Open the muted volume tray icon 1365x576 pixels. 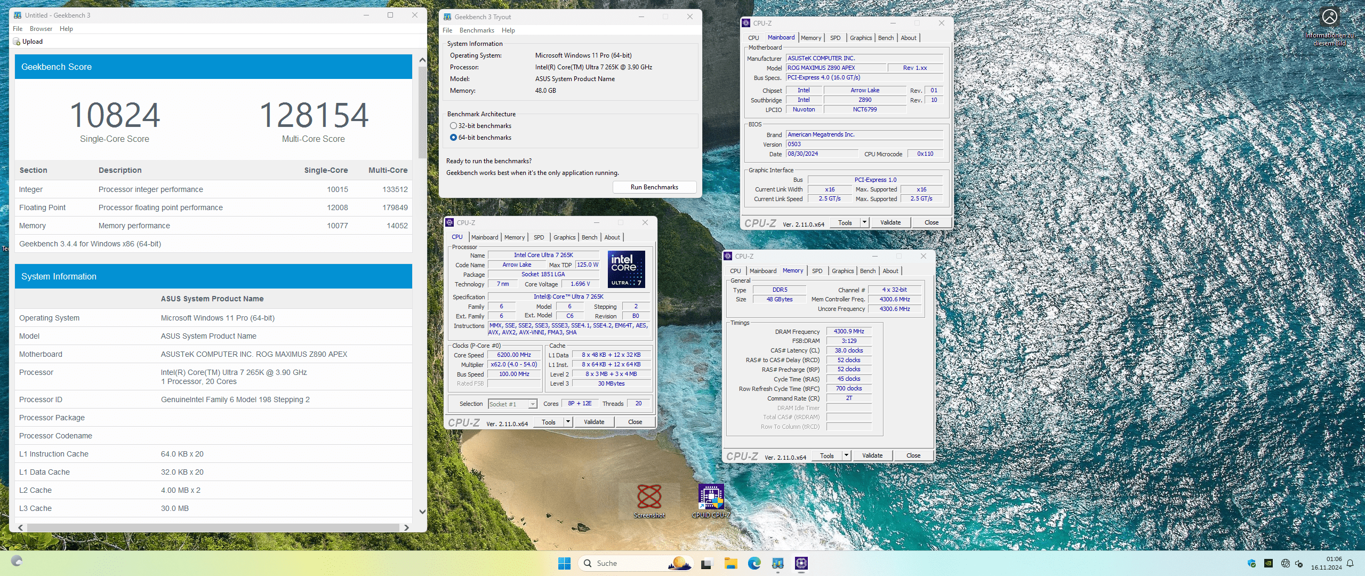[x=1299, y=563]
